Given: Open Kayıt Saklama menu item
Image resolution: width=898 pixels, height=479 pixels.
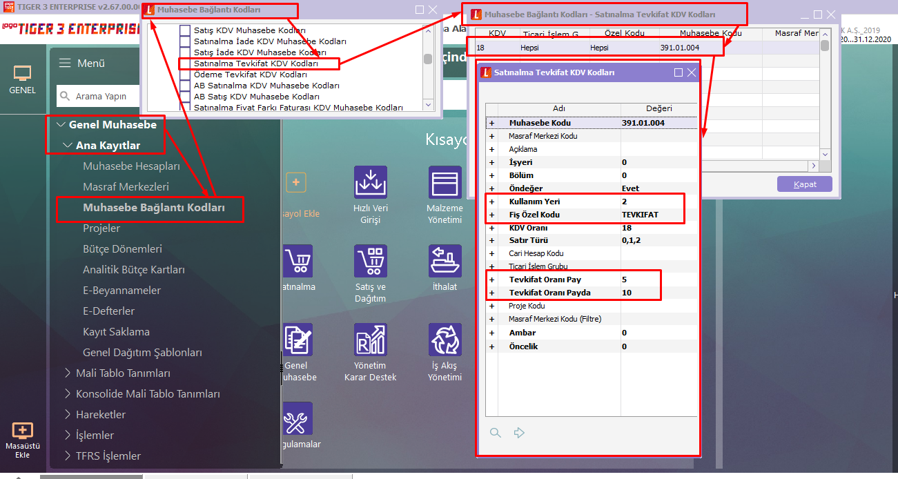Looking at the screenshot, I should click(116, 332).
